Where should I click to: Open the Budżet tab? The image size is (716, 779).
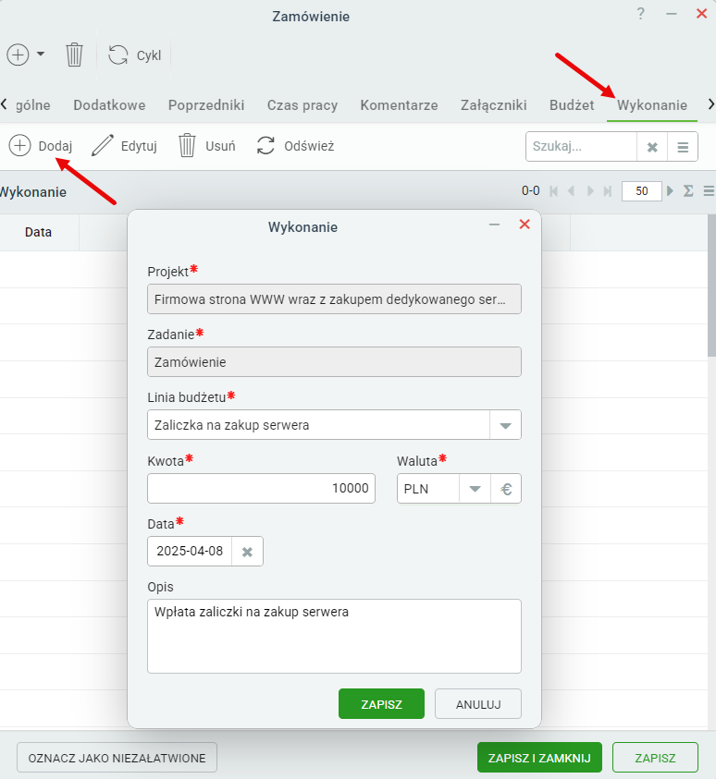click(x=572, y=105)
